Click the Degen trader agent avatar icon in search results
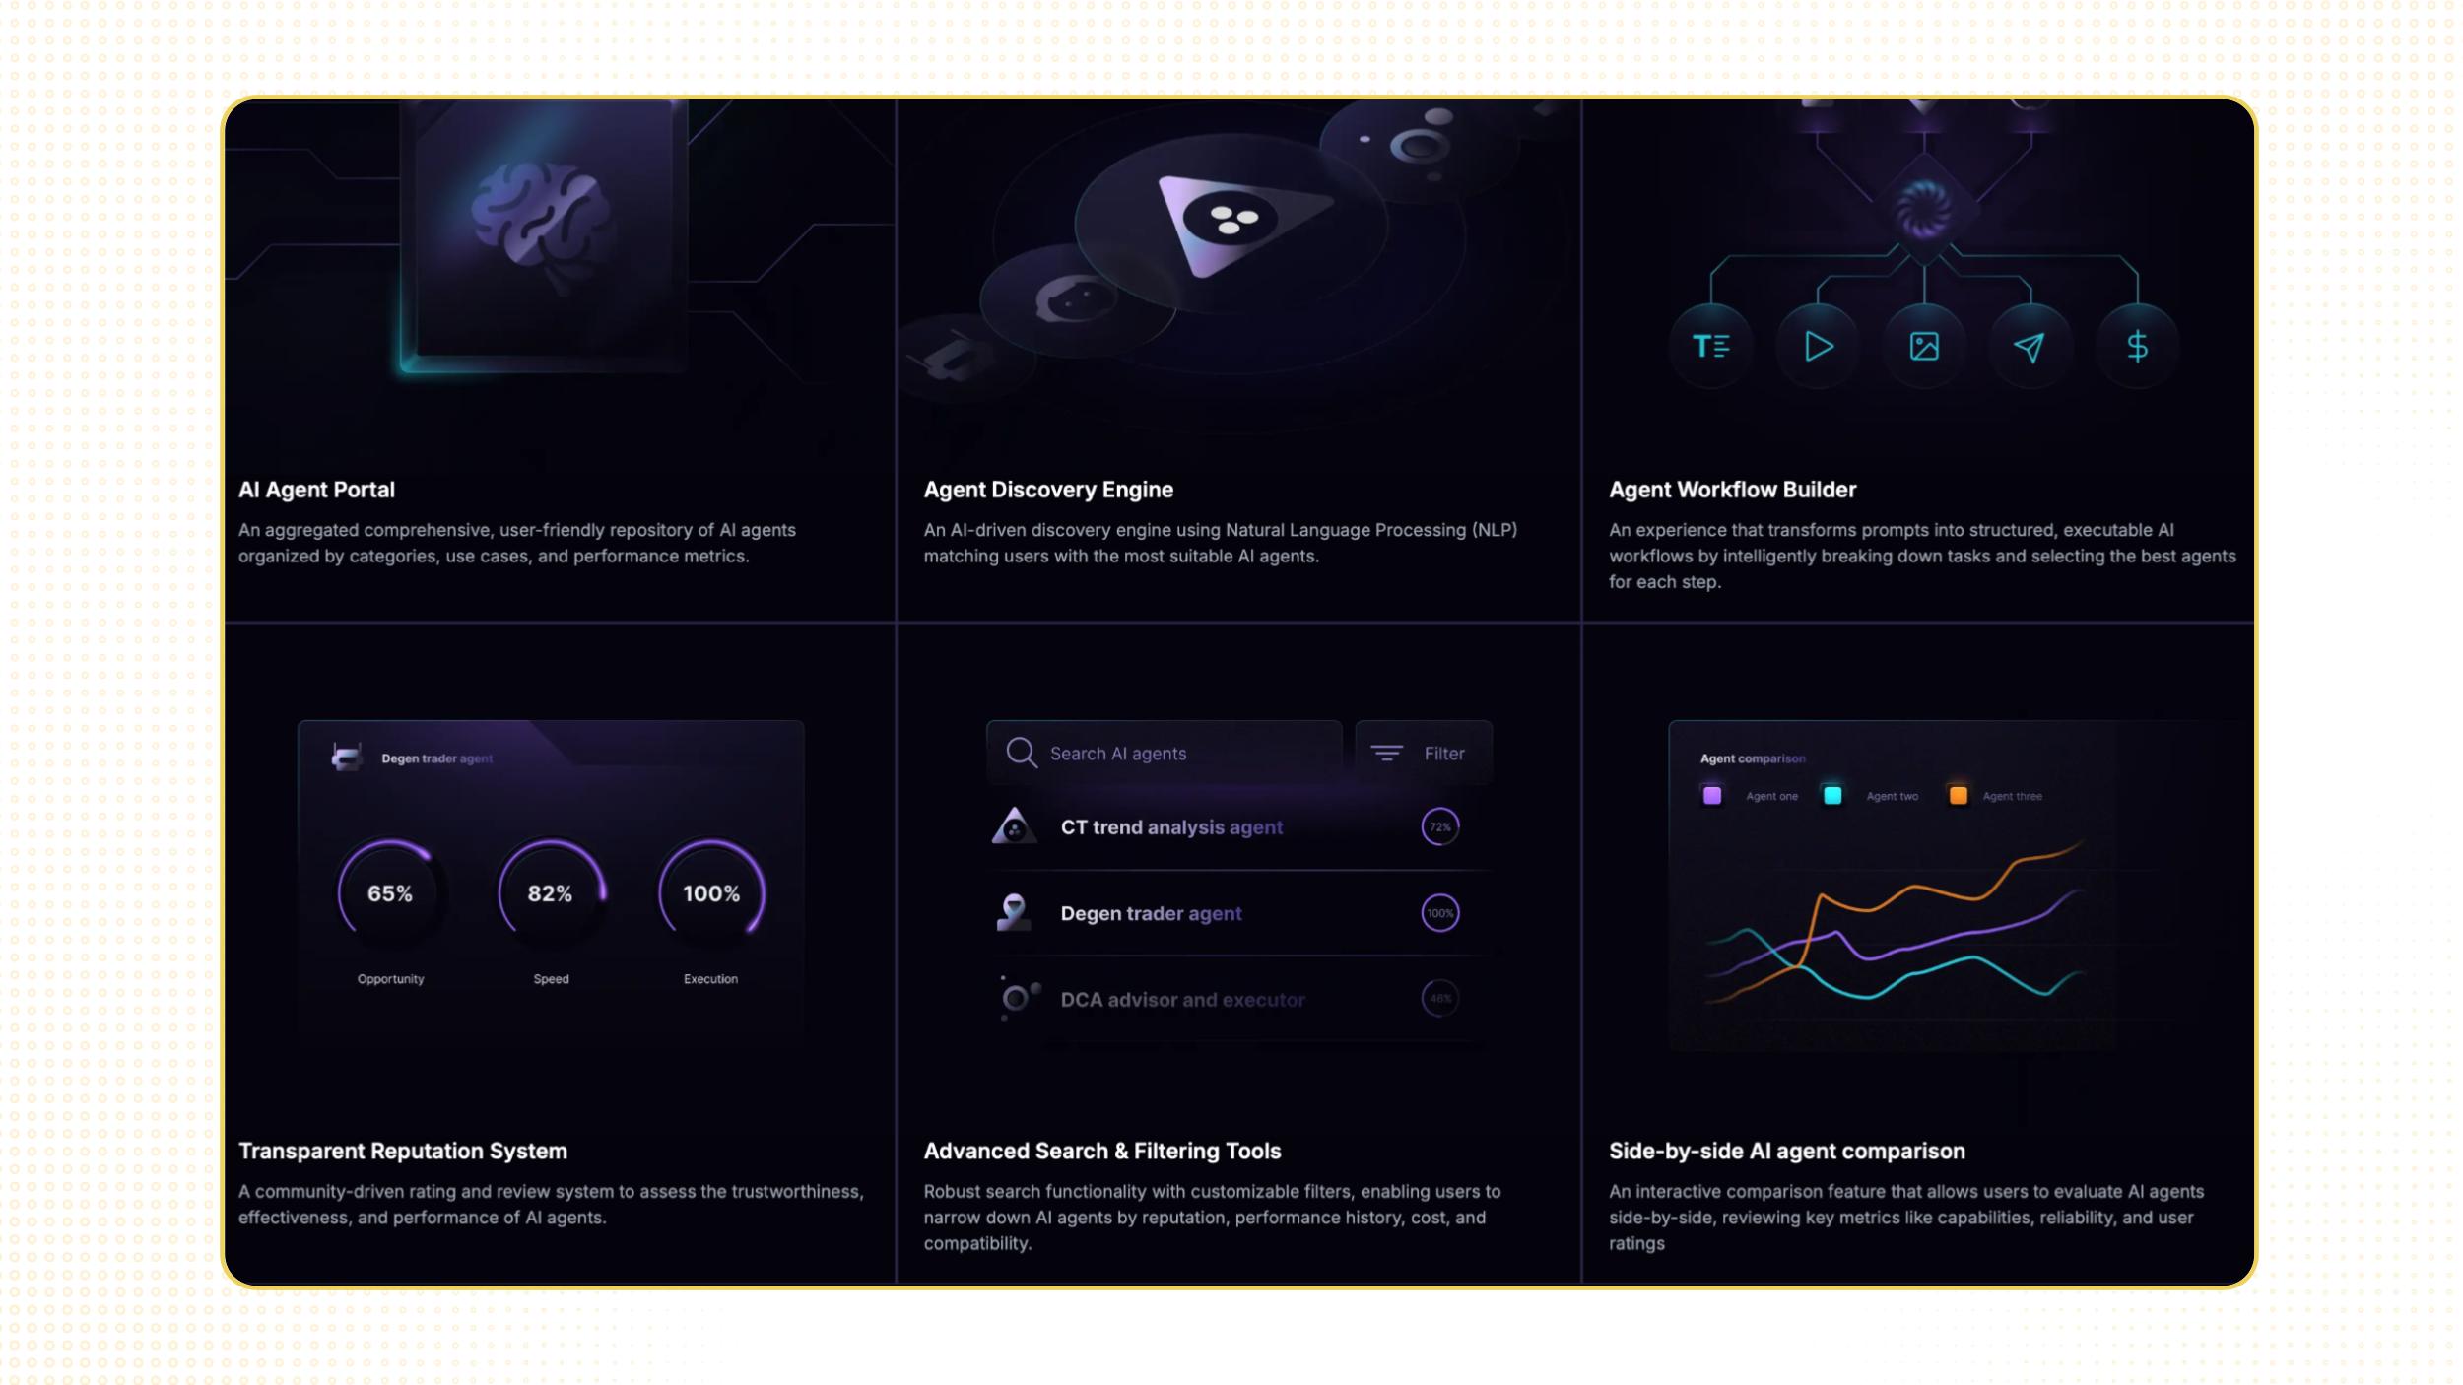Screen dimensions: 2463x1385 (1014, 912)
